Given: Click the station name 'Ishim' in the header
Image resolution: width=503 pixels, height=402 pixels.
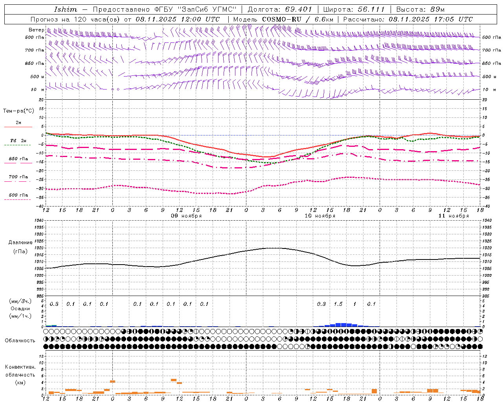Looking at the screenshot, I should tap(66, 9).
